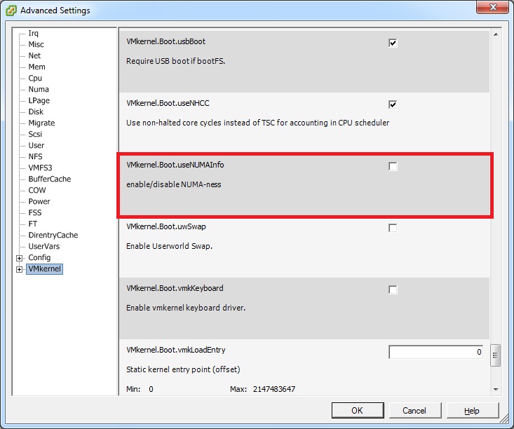The image size is (514, 429).
Task: Select Config in the settings tree
Action: [x=39, y=257]
